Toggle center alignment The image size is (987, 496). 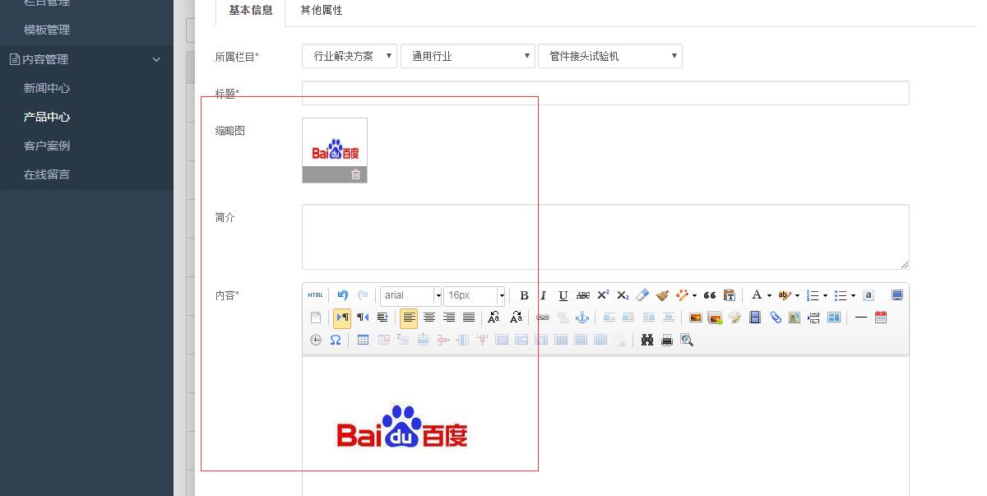click(x=429, y=318)
